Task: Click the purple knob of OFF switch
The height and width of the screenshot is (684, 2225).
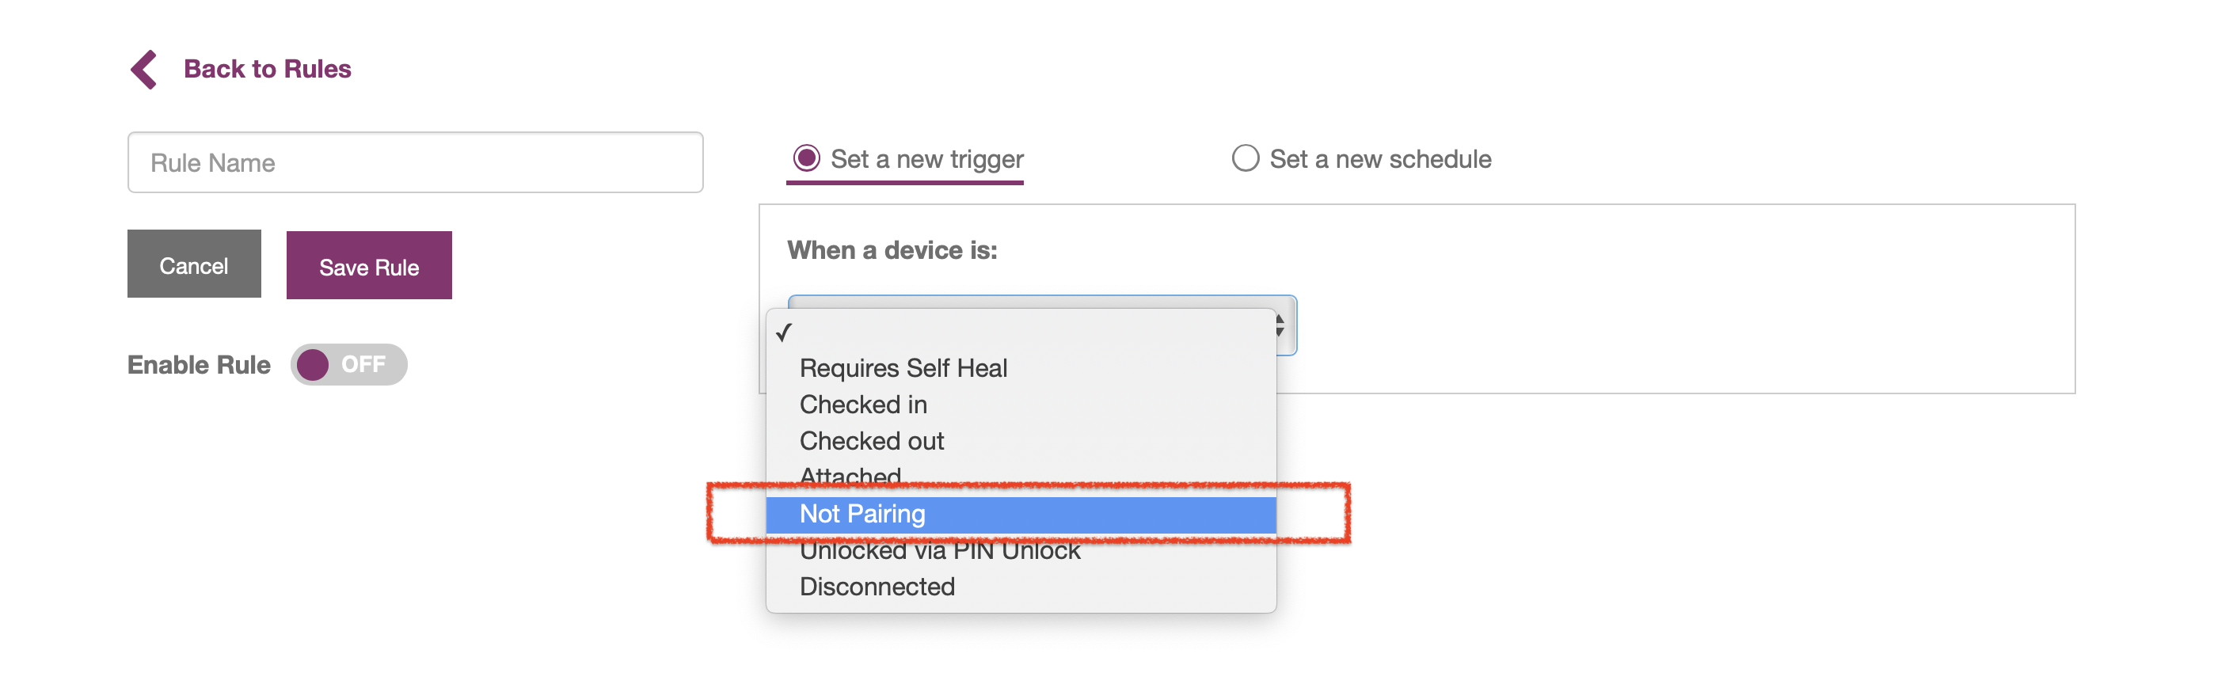Action: point(313,364)
